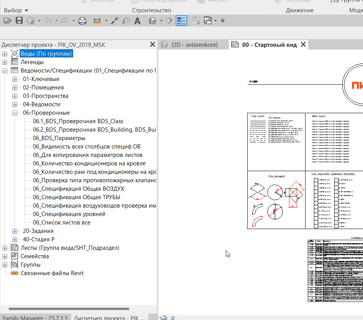Click the Ведомости schedule table icon
Image resolution: width=363 pixels, height=320 pixels.
[x=14, y=70]
